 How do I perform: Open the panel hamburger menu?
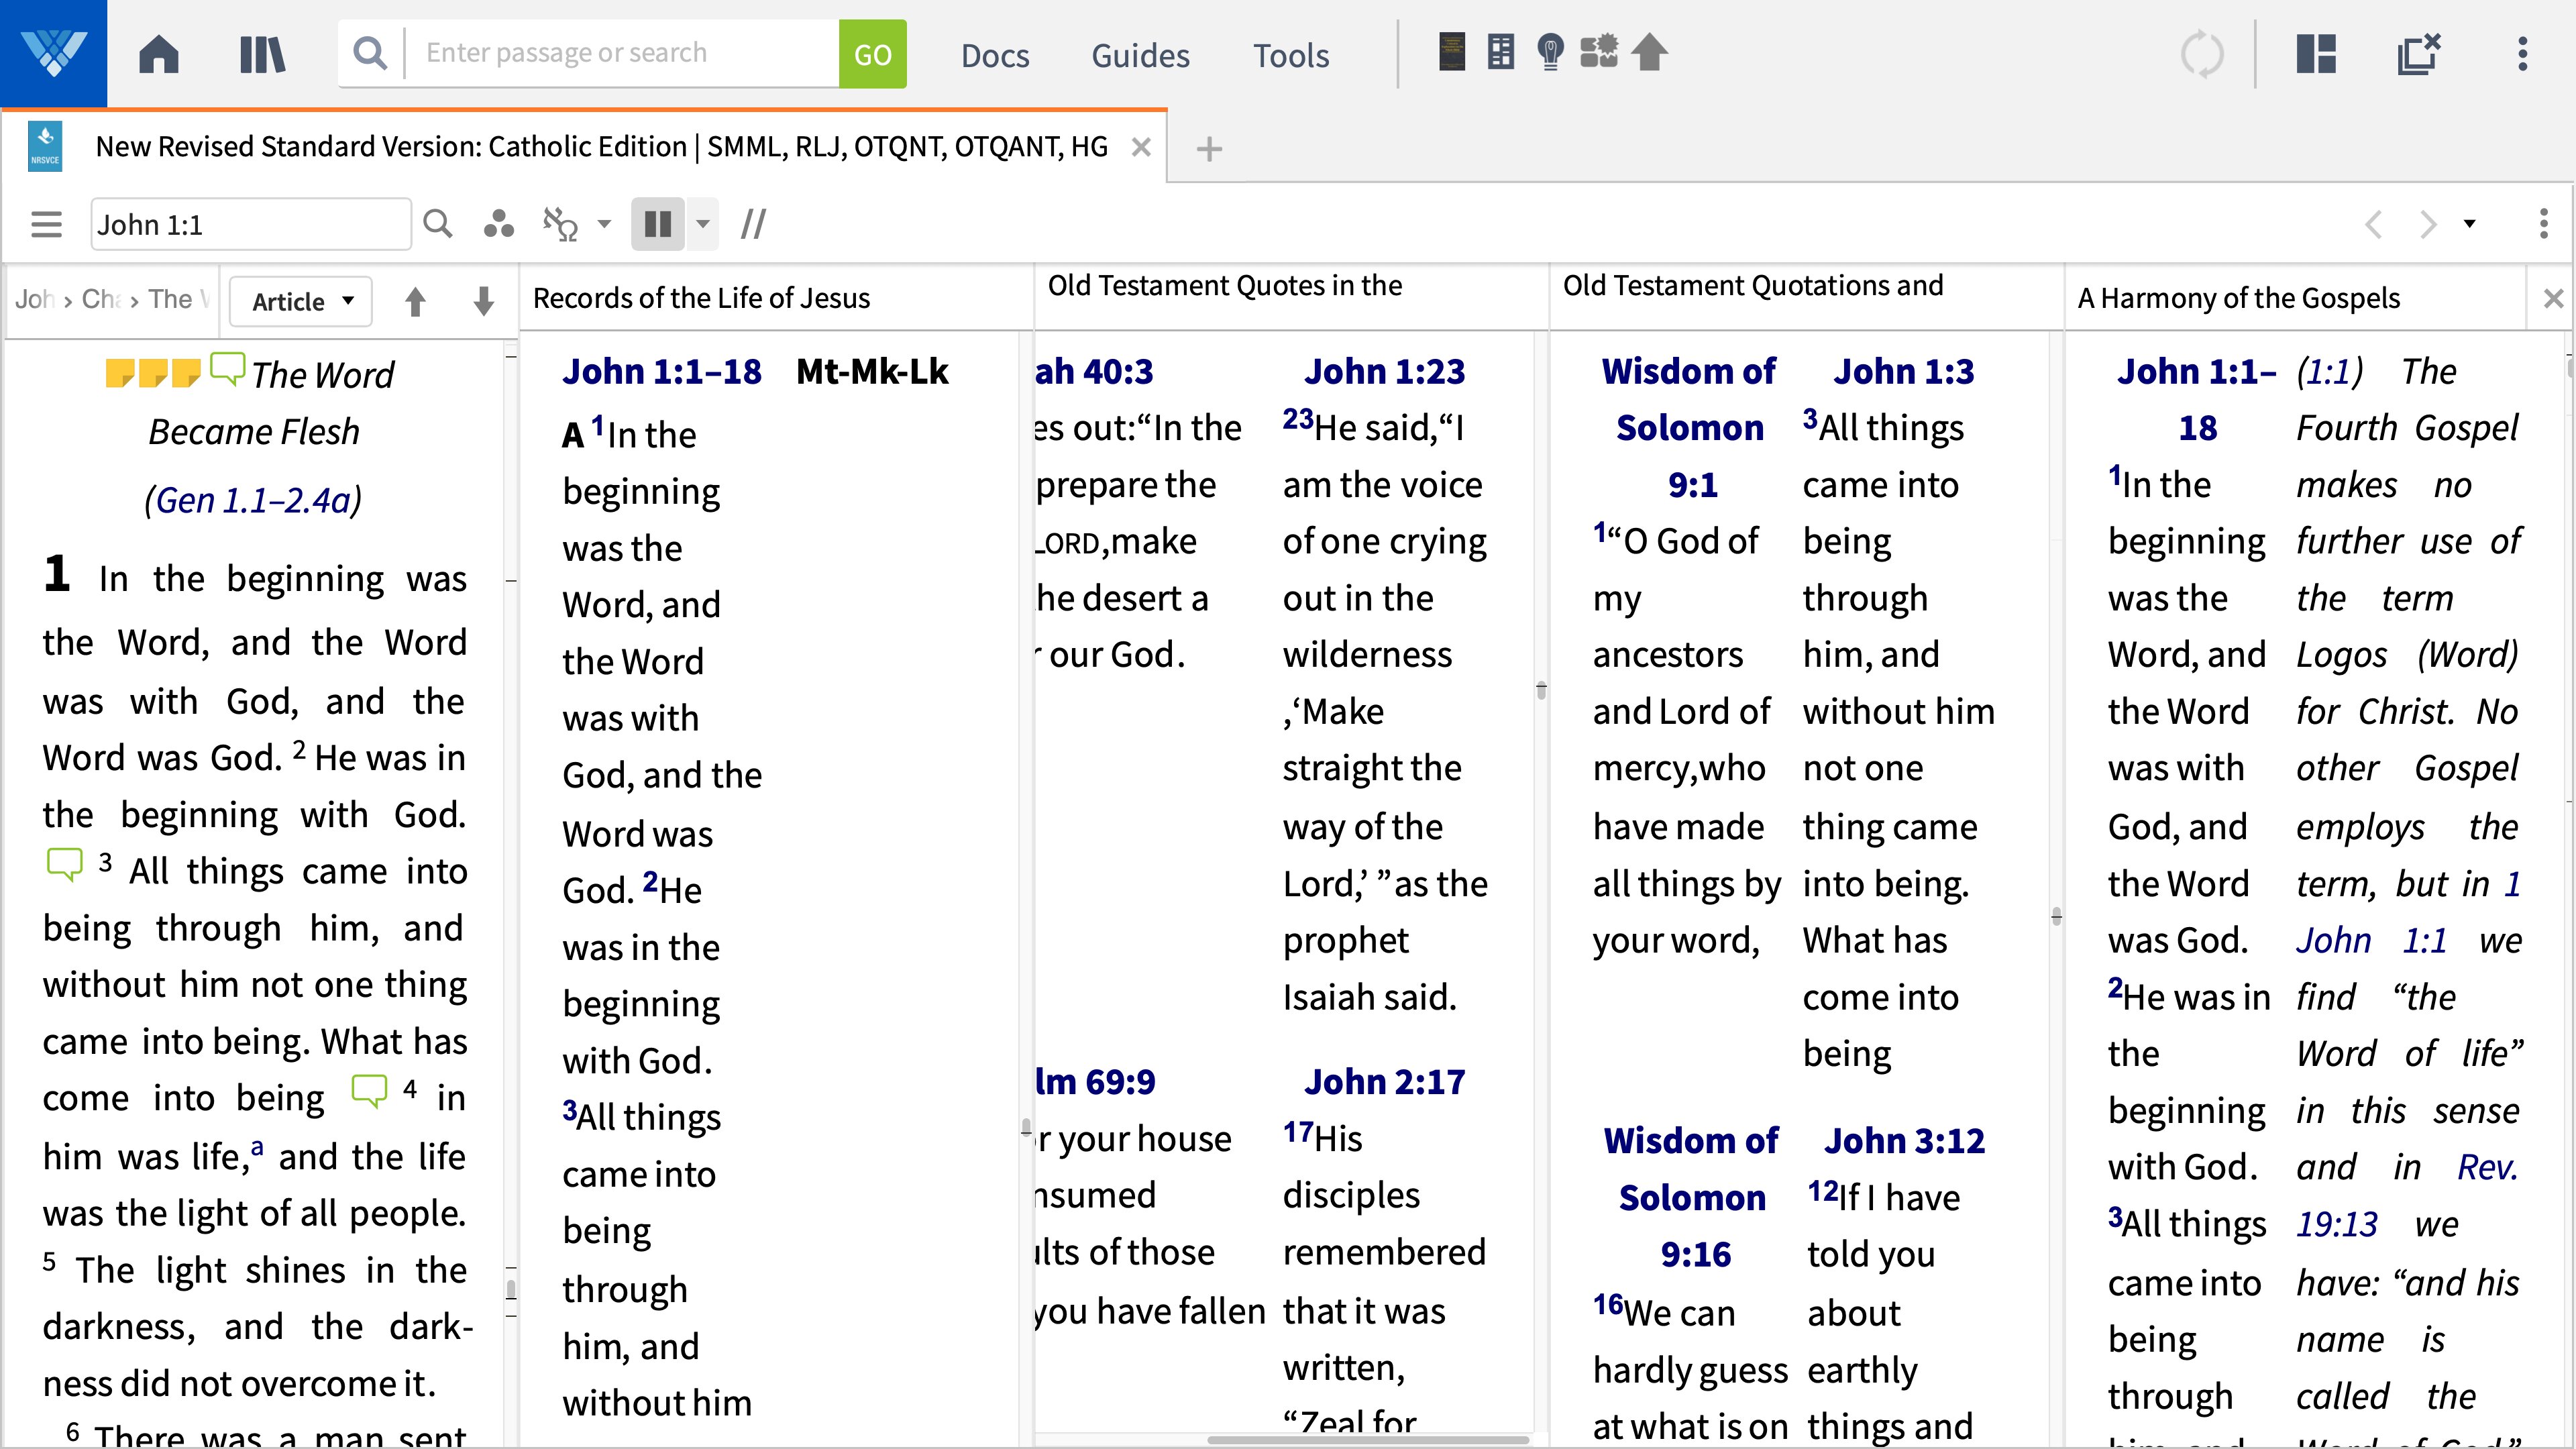point(46,224)
